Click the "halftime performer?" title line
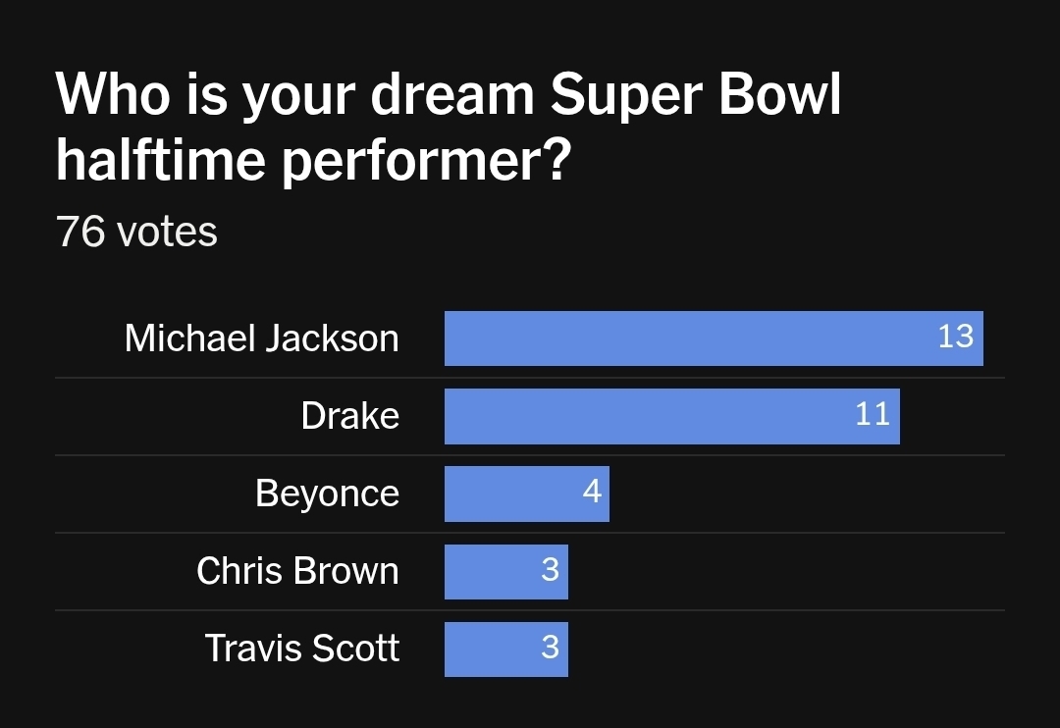The height and width of the screenshot is (728, 1060). pos(312,160)
